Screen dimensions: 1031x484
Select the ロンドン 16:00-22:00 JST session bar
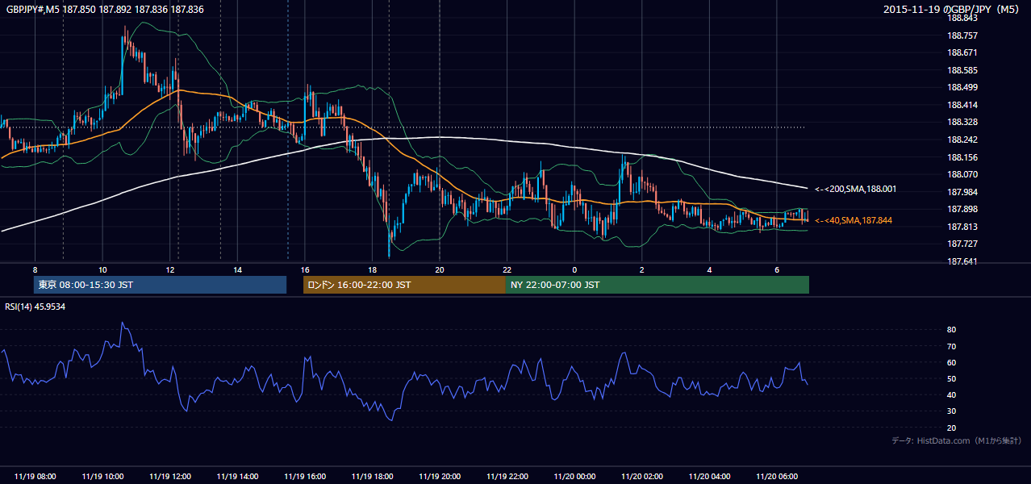(x=404, y=285)
